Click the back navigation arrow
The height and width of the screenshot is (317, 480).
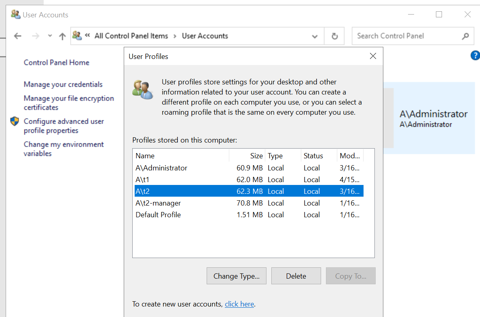click(17, 36)
